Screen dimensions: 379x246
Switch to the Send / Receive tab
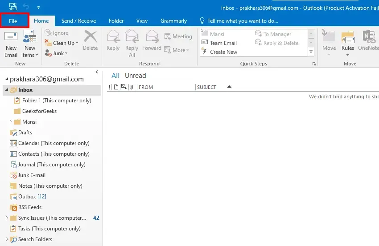pyautogui.click(x=78, y=21)
